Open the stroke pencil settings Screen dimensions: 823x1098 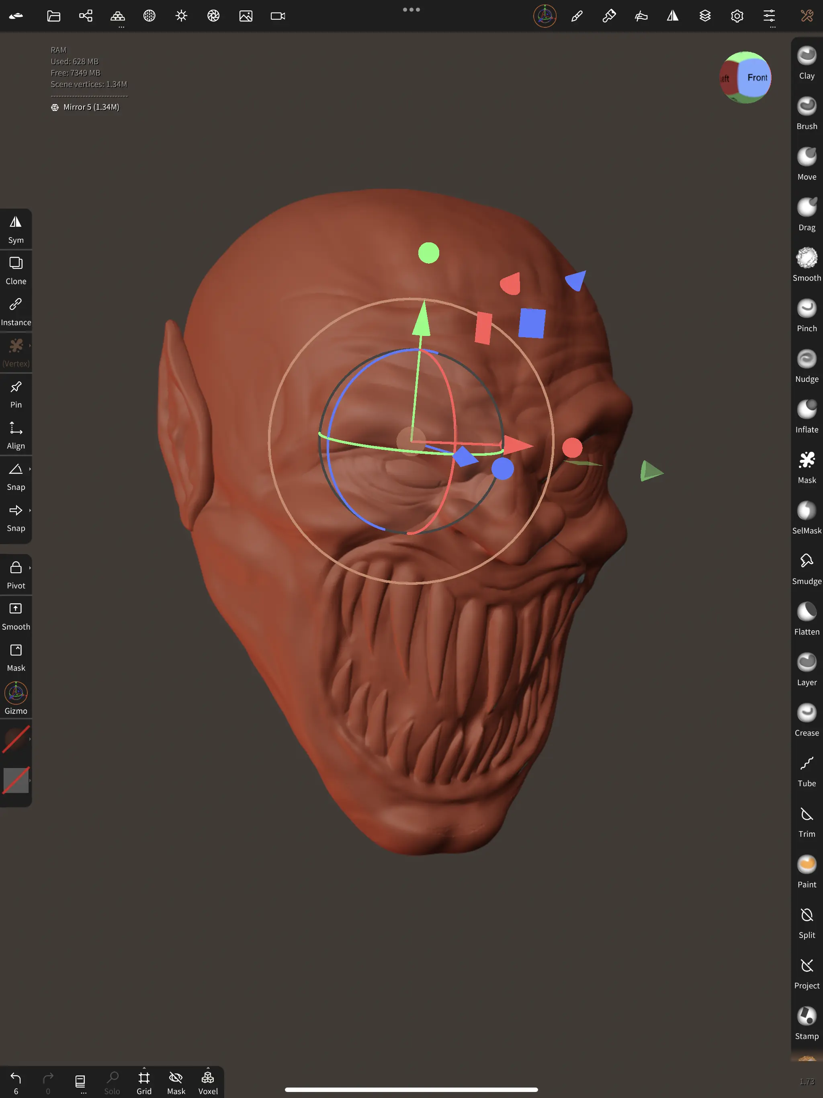577,16
